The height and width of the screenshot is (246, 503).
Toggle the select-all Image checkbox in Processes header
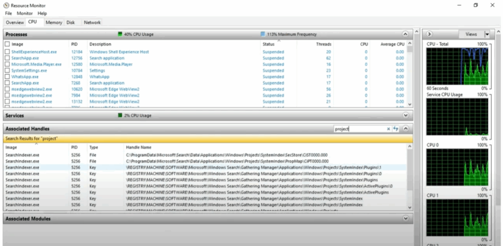point(7,44)
